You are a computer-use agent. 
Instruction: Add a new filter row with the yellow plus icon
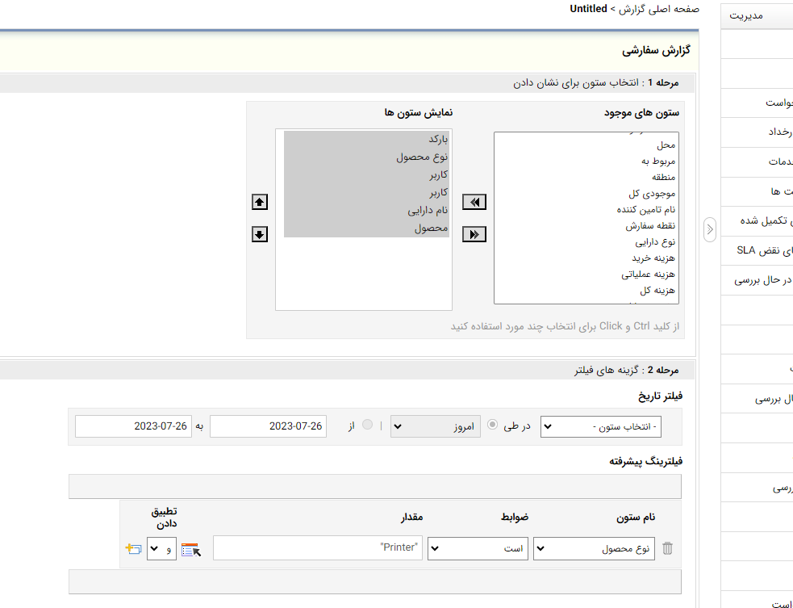(133, 547)
